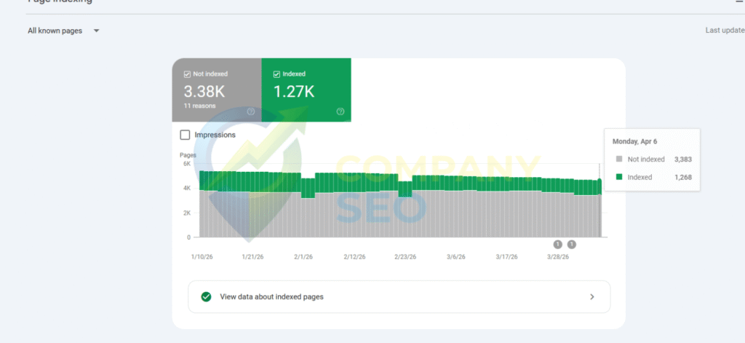Select the right annotation marker labeled 1
This screenshot has width=745, height=343.
pos(572,245)
